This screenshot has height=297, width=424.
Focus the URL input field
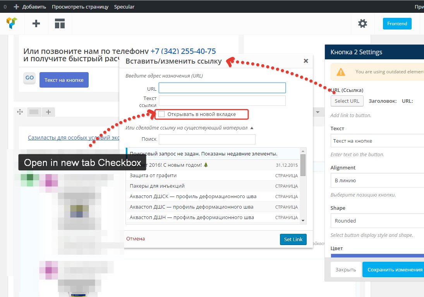coord(222,88)
